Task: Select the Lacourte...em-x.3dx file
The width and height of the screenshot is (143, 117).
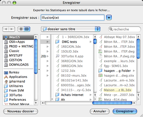Action: click(117, 81)
